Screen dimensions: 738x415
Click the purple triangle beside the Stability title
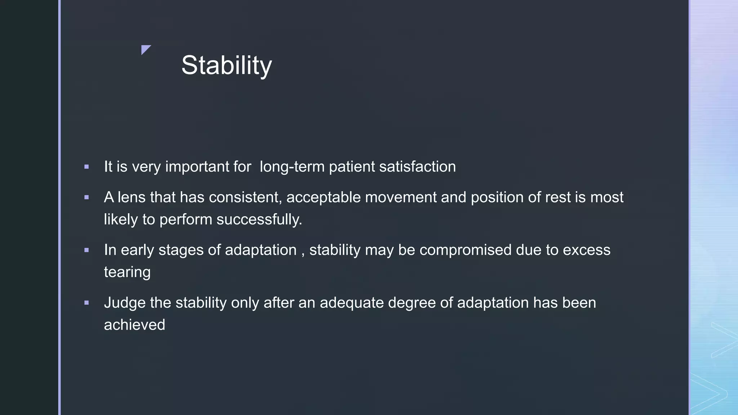point(145,49)
